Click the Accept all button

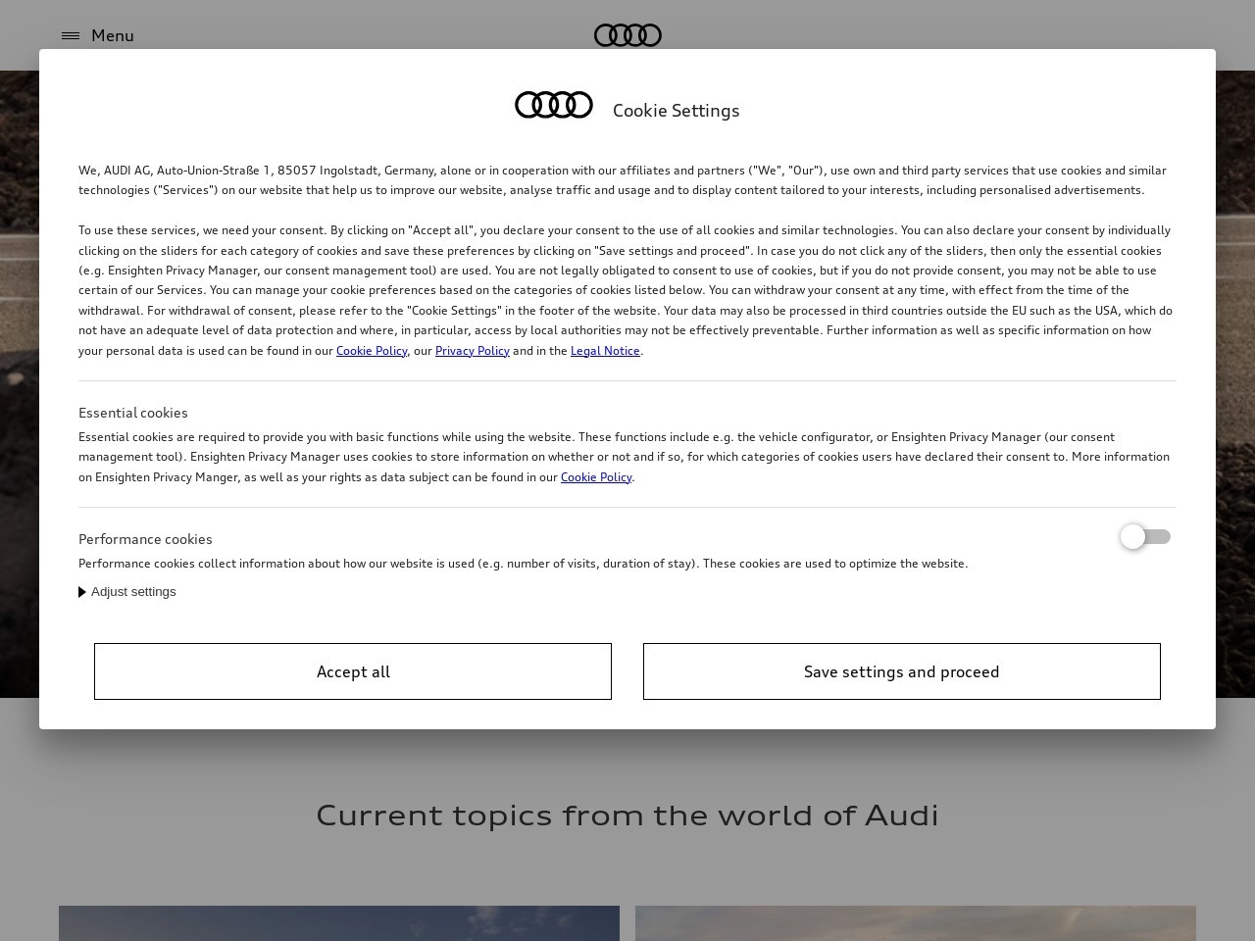click(353, 671)
